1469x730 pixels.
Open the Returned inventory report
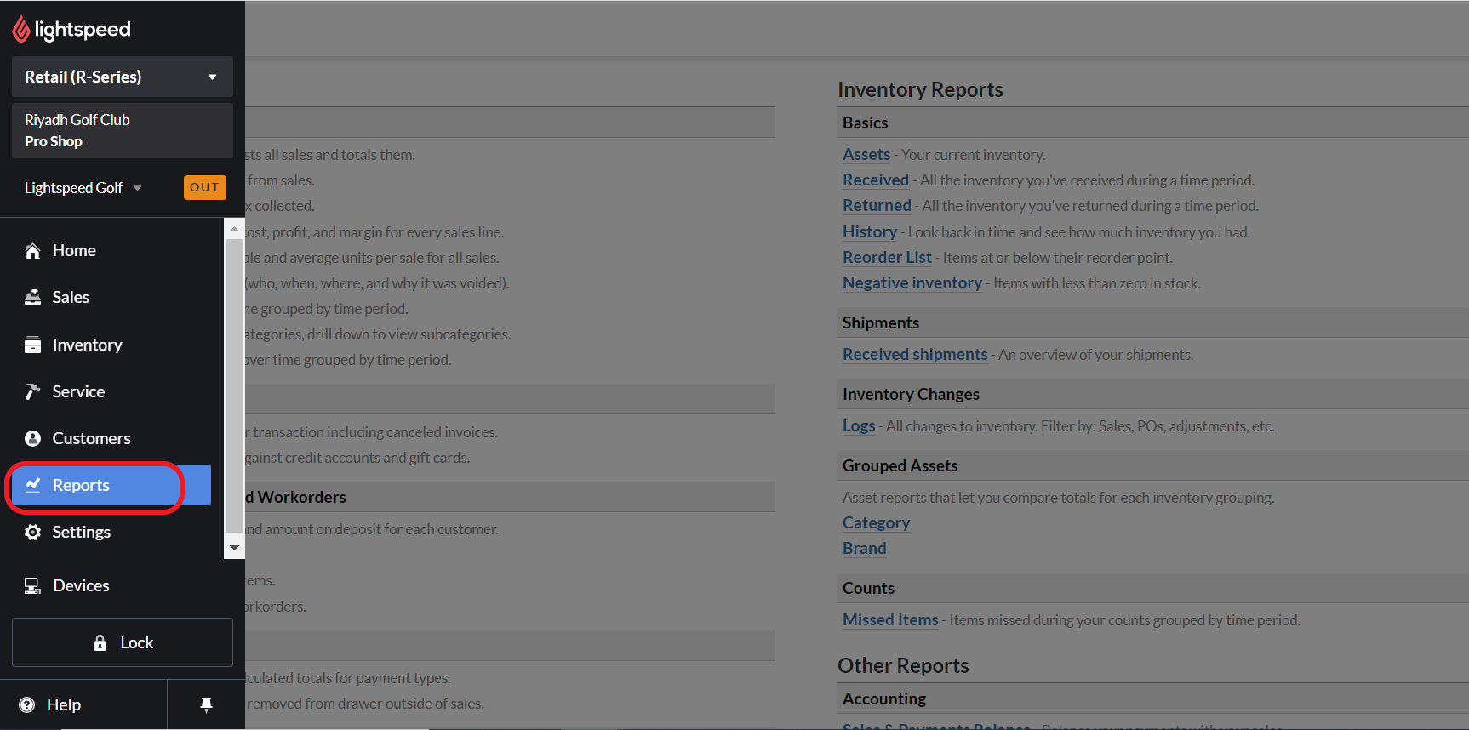pyautogui.click(x=877, y=206)
